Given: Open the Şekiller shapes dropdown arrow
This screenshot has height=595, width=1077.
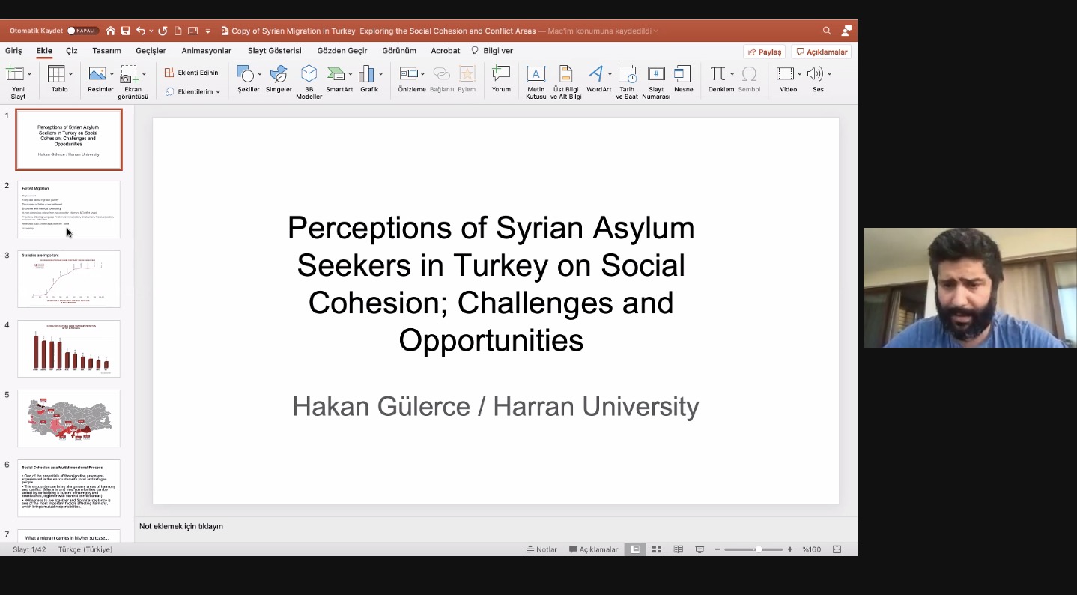Looking at the screenshot, I should click(260, 74).
